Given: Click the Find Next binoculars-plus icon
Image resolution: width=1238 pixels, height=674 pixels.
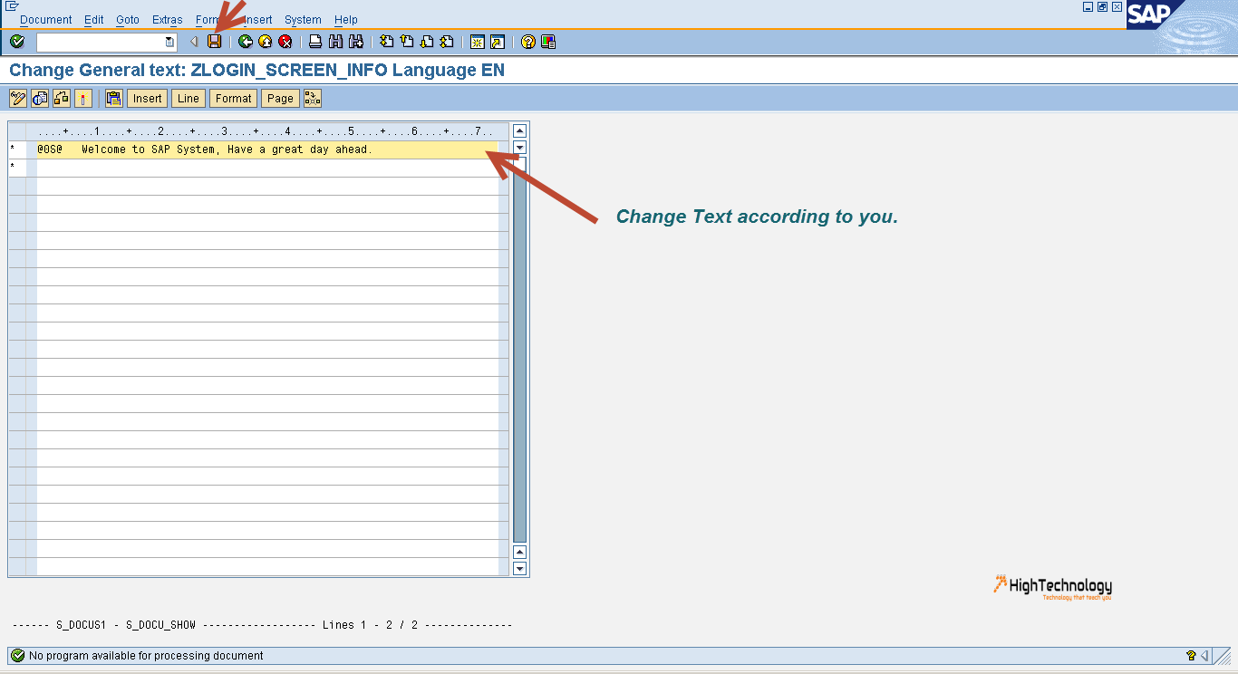Looking at the screenshot, I should pyautogui.click(x=356, y=42).
